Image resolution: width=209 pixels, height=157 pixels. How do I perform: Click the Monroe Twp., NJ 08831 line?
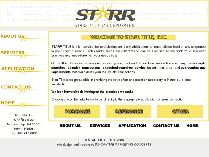coord(24,124)
